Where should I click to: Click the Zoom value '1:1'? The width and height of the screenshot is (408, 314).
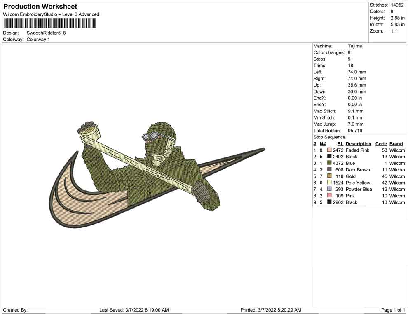(x=394, y=31)
